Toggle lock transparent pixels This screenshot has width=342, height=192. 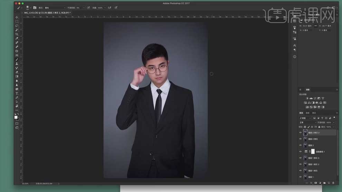click(x=305, y=127)
